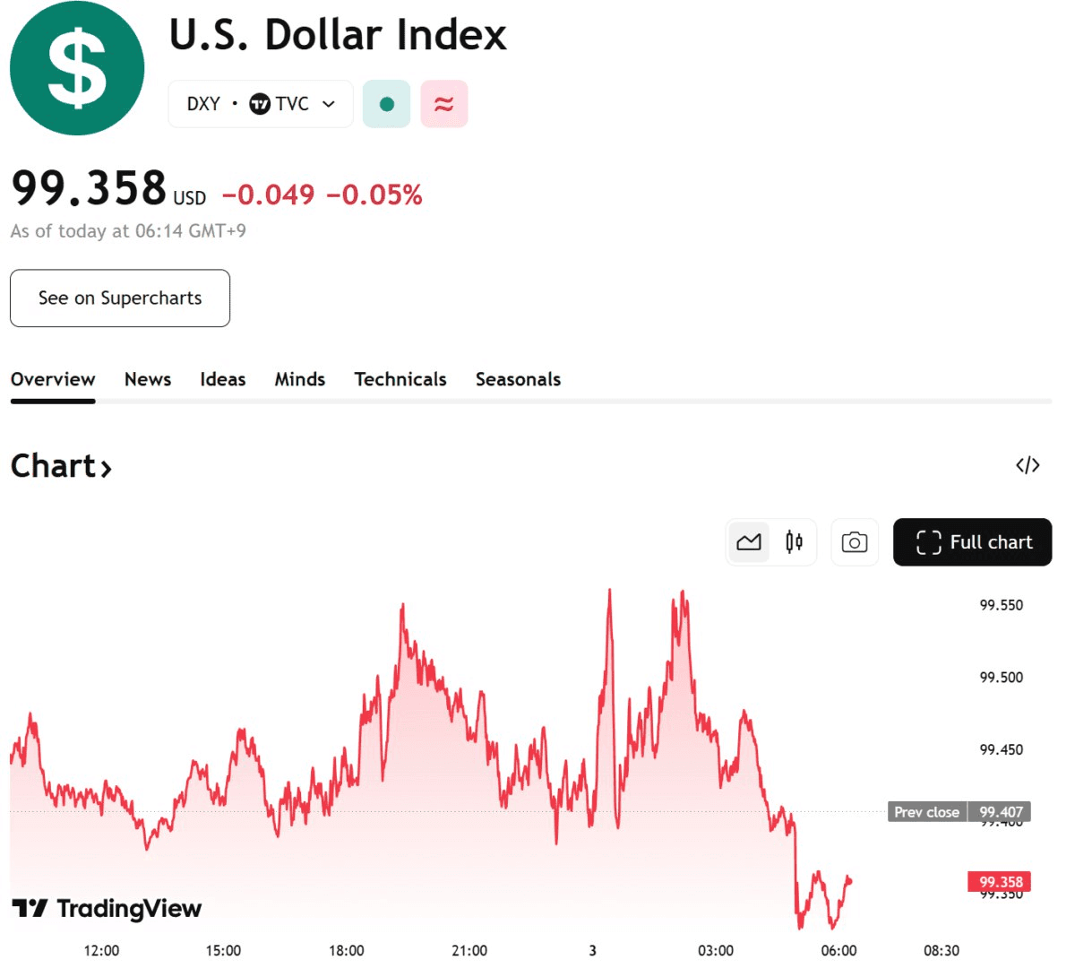Viewport: 1075px width, 977px height.
Task: Go to the Ideas tab
Action: click(222, 379)
